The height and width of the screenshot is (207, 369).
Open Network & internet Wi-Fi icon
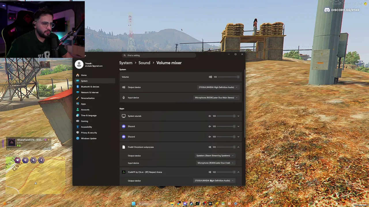(x=78, y=92)
